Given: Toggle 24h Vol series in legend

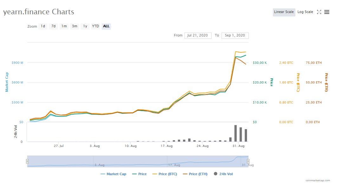Looking at the screenshot, I should [x=223, y=174].
